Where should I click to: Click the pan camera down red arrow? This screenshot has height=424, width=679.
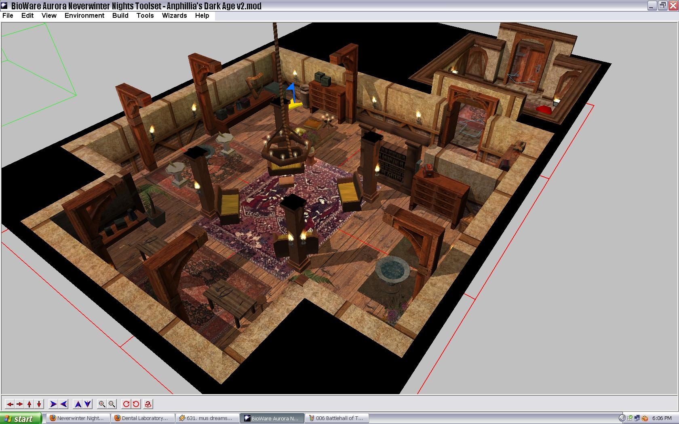(x=39, y=404)
